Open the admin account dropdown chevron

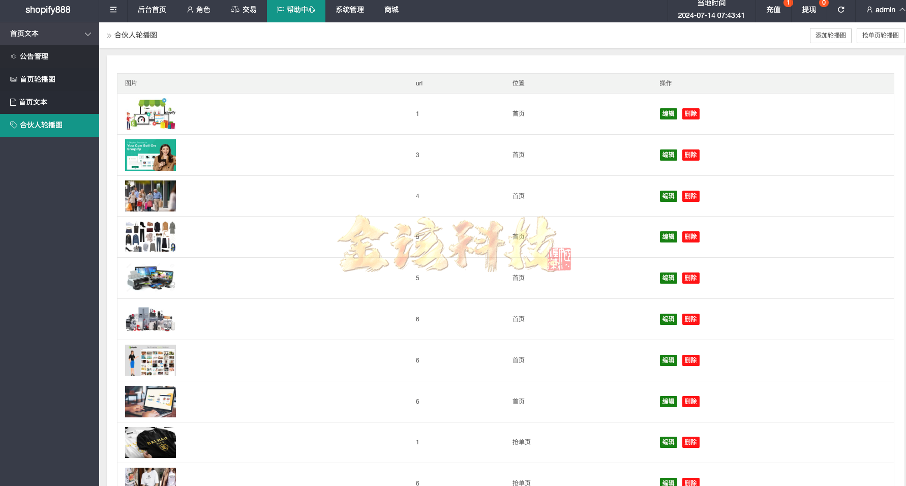tap(900, 10)
